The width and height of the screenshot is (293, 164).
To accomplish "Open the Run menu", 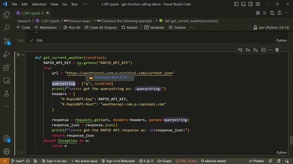I will pos(74,4).
